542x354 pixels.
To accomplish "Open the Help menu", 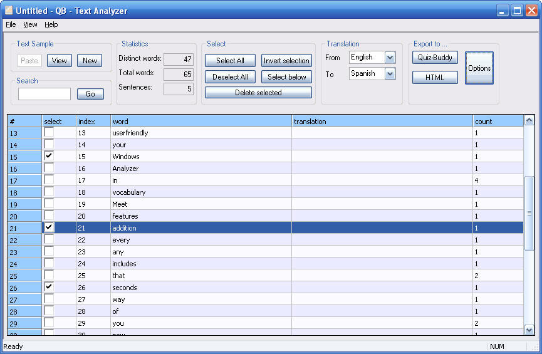I will [51, 24].
